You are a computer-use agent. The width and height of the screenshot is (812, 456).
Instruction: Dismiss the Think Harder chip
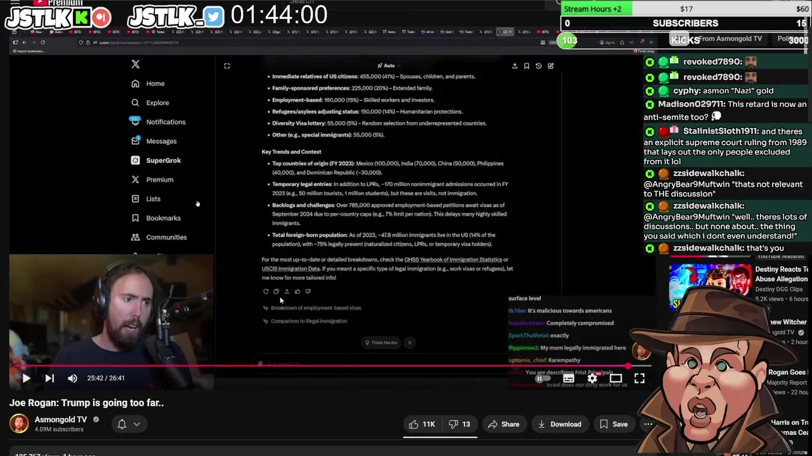(x=410, y=343)
